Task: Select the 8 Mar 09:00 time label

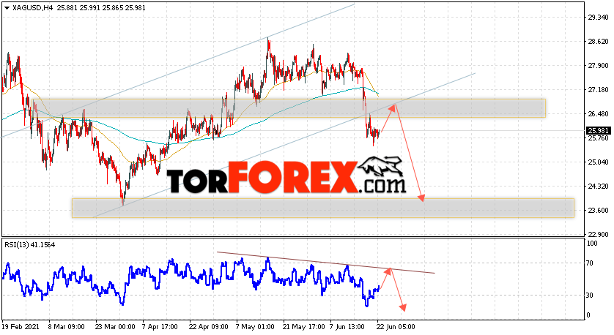Action: [x=66, y=327]
